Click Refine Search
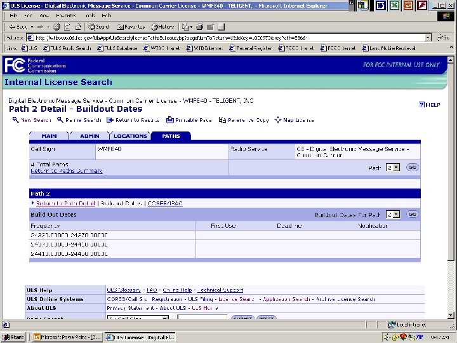This screenshot has height=343, width=457. pyautogui.click(x=79, y=120)
